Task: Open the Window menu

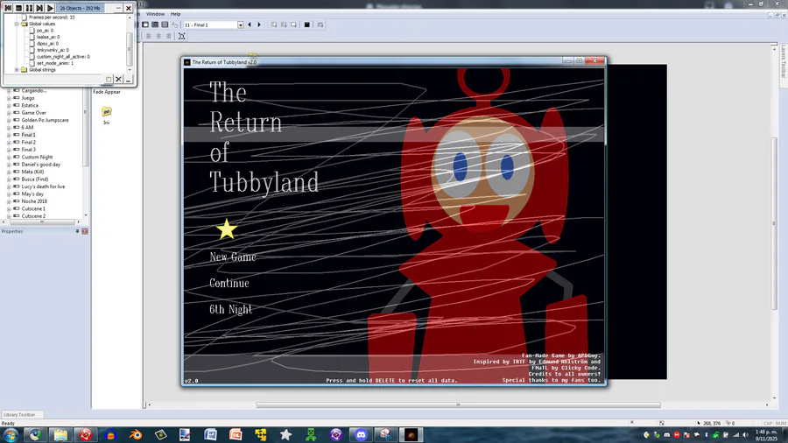Action: click(x=155, y=14)
